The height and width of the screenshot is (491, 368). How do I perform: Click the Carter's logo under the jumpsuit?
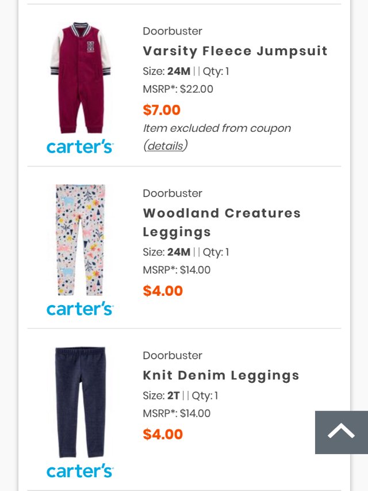pyautogui.click(x=80, y=147)
